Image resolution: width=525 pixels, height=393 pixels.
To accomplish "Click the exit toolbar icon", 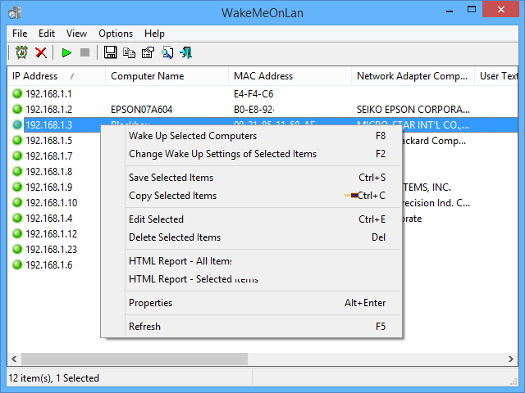I will click(186, 53).
